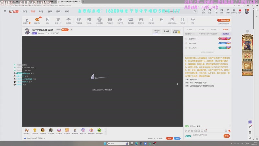Click the search magnifier icon
This screenshot has height=146, width=259.
(x=195, y=11)
